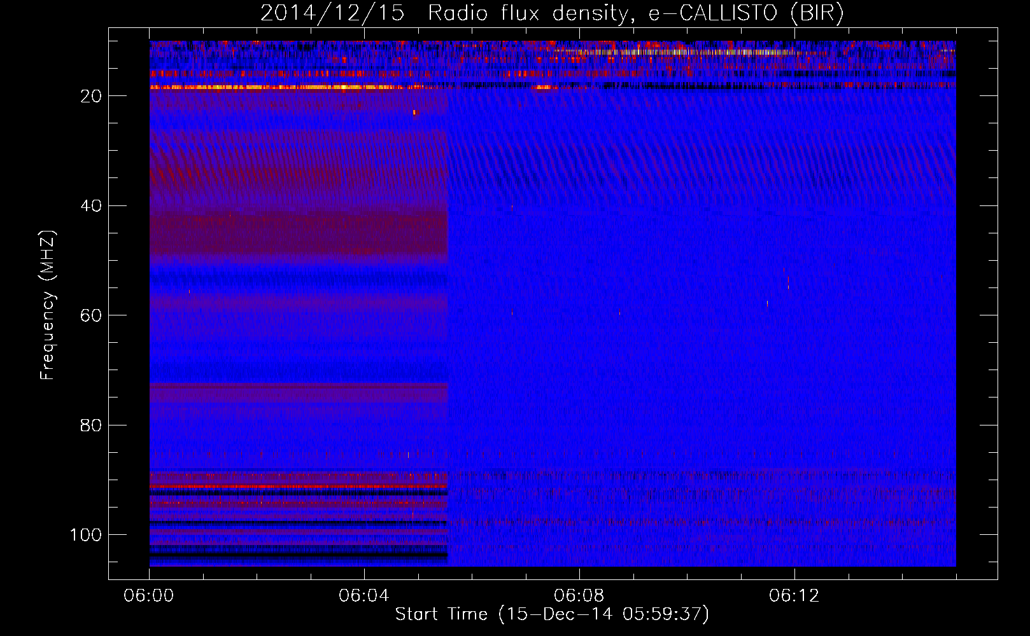Click the '100' frequency tick label

86,535
